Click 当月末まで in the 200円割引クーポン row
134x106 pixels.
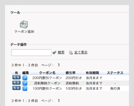94,78
